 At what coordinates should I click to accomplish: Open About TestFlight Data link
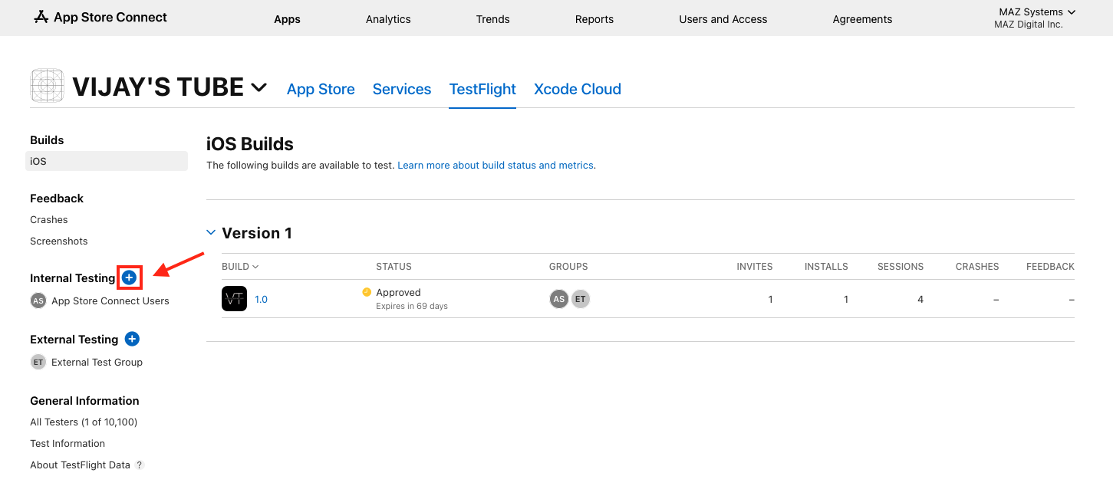pos(80,465)
